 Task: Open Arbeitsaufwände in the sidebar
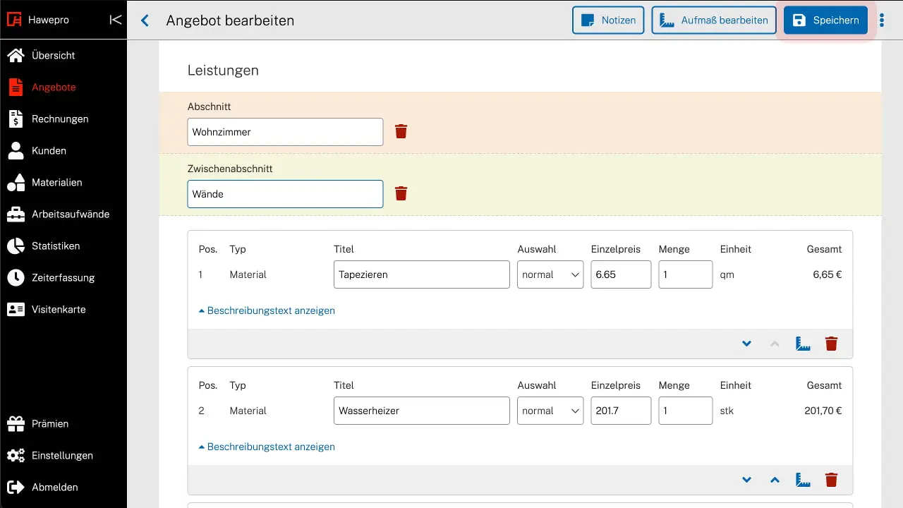tap(63, 214)
